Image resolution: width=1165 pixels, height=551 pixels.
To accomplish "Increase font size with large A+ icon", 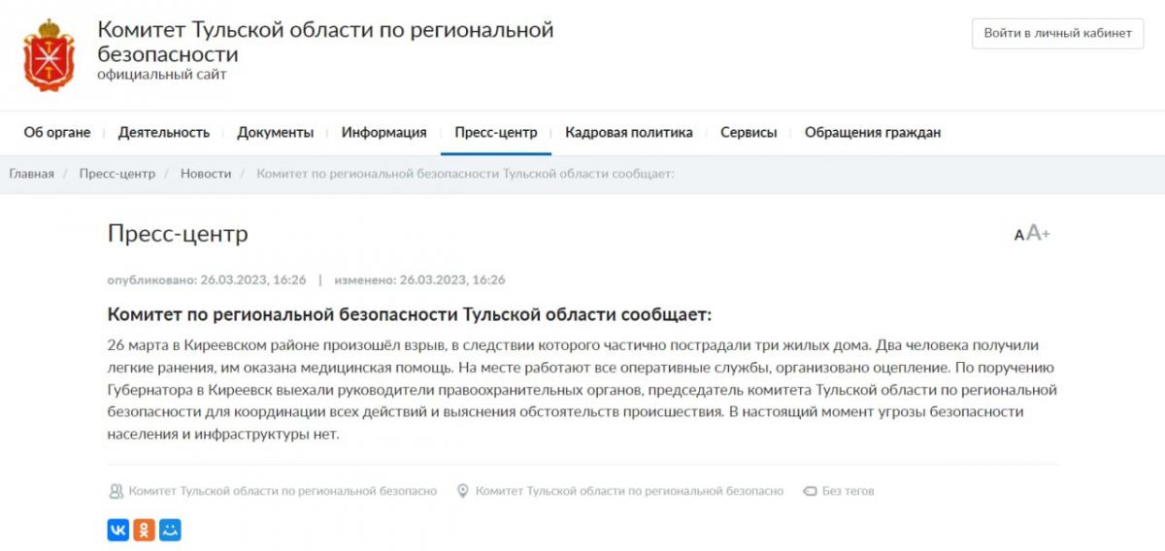I will [x=1038, y=233].
